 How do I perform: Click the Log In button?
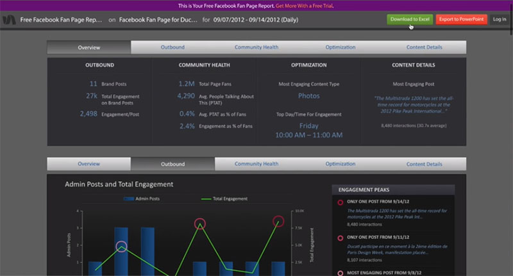click(500, 19)
